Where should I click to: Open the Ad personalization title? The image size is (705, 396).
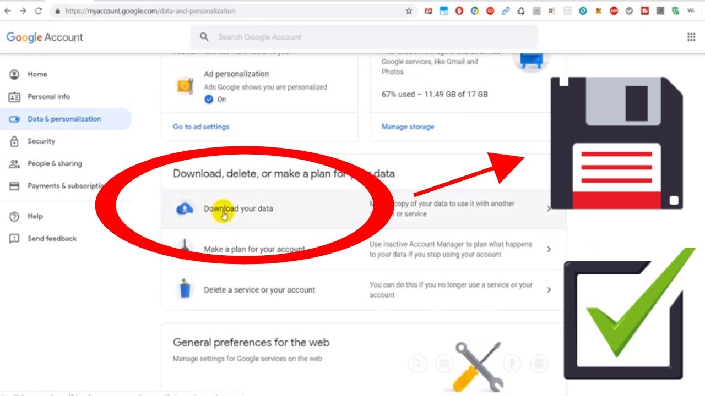pyautogui.click(x=236, y=74)
